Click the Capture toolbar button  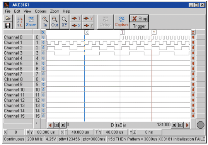(121, 22)
